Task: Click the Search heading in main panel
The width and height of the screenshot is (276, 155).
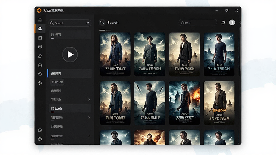Action: pyautogui.click(x=113, y=23)
